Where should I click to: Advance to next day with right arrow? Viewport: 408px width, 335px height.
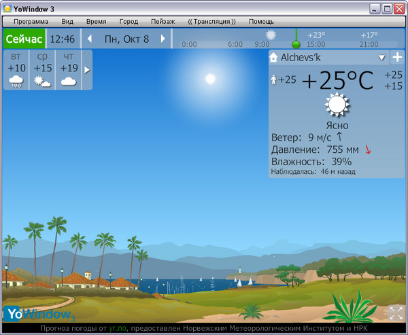tap(163, 39)
